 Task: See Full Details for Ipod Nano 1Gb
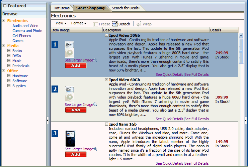pyautogui.click(x=196, y=163)
